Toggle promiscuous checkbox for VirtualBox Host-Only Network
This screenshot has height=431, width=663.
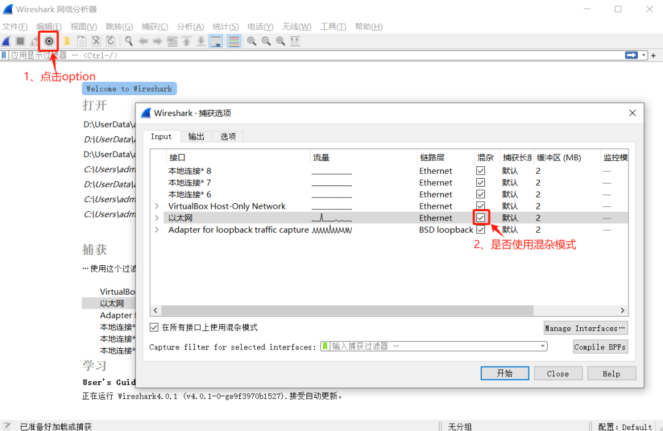pos(480,206)
